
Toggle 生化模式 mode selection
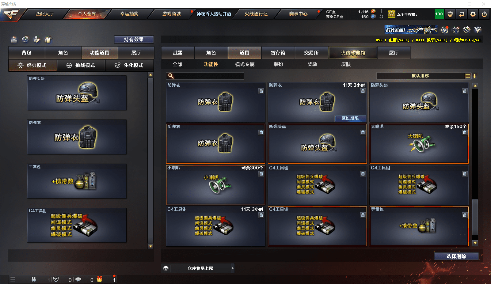coord(129,65)
